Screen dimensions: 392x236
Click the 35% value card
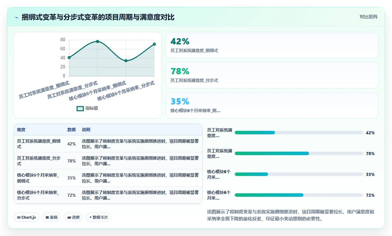tap(272, 105)
